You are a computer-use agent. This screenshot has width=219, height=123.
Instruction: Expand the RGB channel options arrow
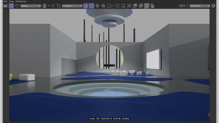pyautogui.click(x=49, y=6)
